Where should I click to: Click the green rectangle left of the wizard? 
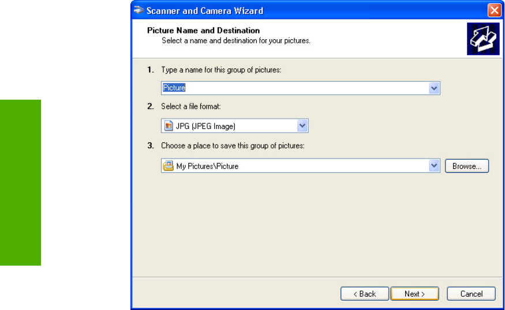point(21,182)
